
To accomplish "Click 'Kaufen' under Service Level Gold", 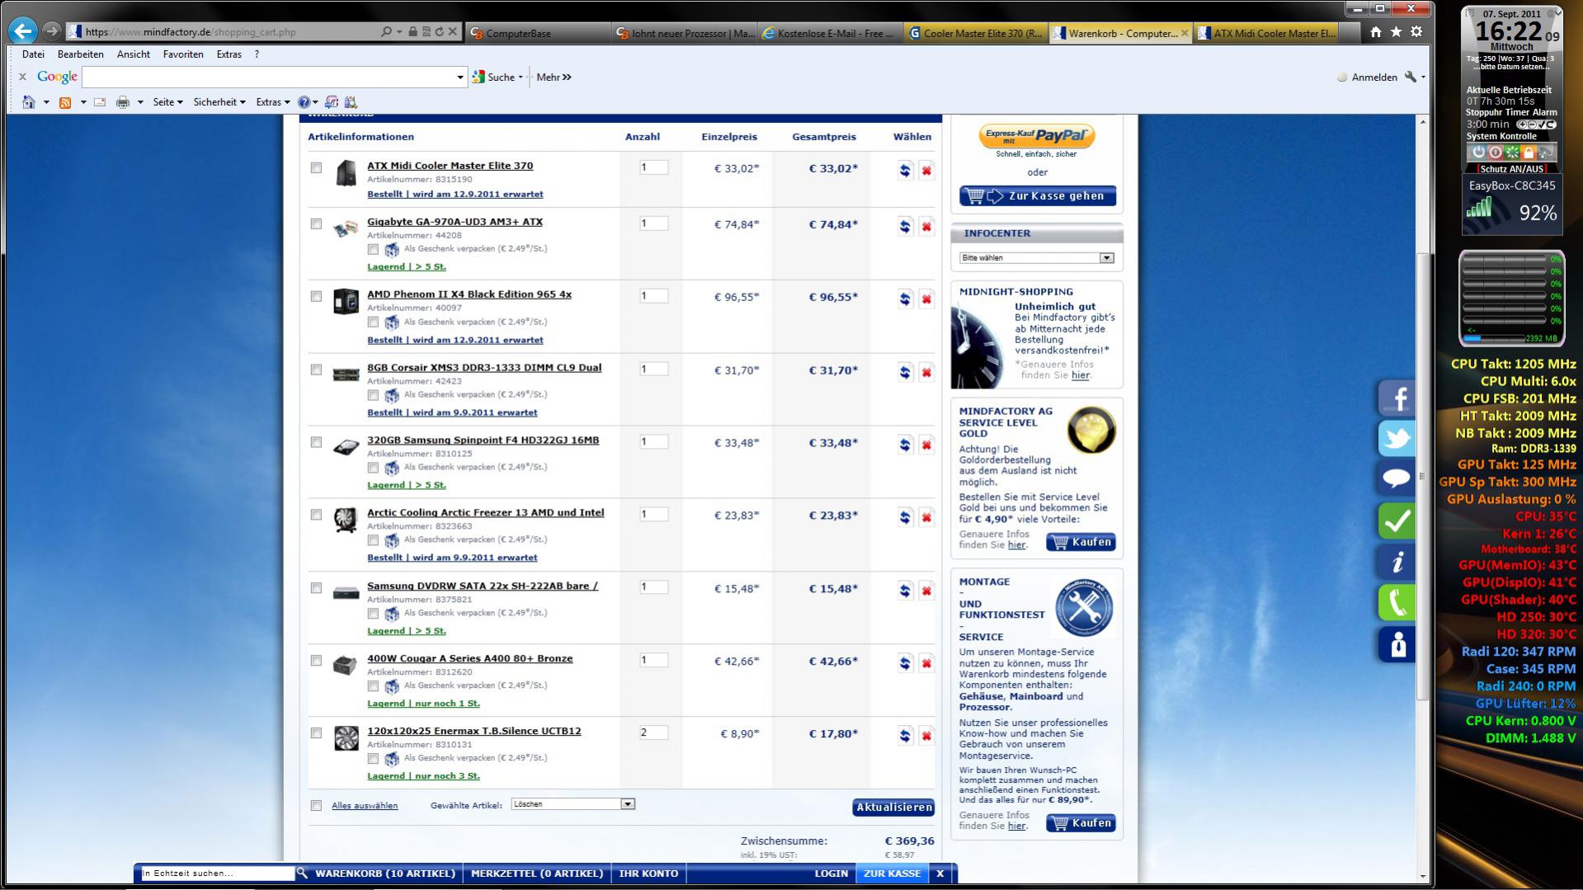I will pyautogui.click(x=1081, y=542).
